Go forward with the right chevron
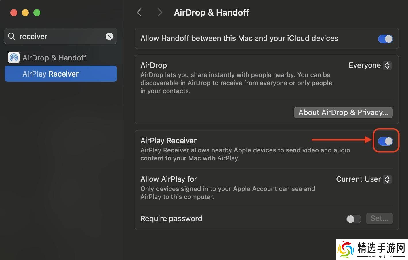The height and width of the screenshot is (260, 408). point(160,12)
